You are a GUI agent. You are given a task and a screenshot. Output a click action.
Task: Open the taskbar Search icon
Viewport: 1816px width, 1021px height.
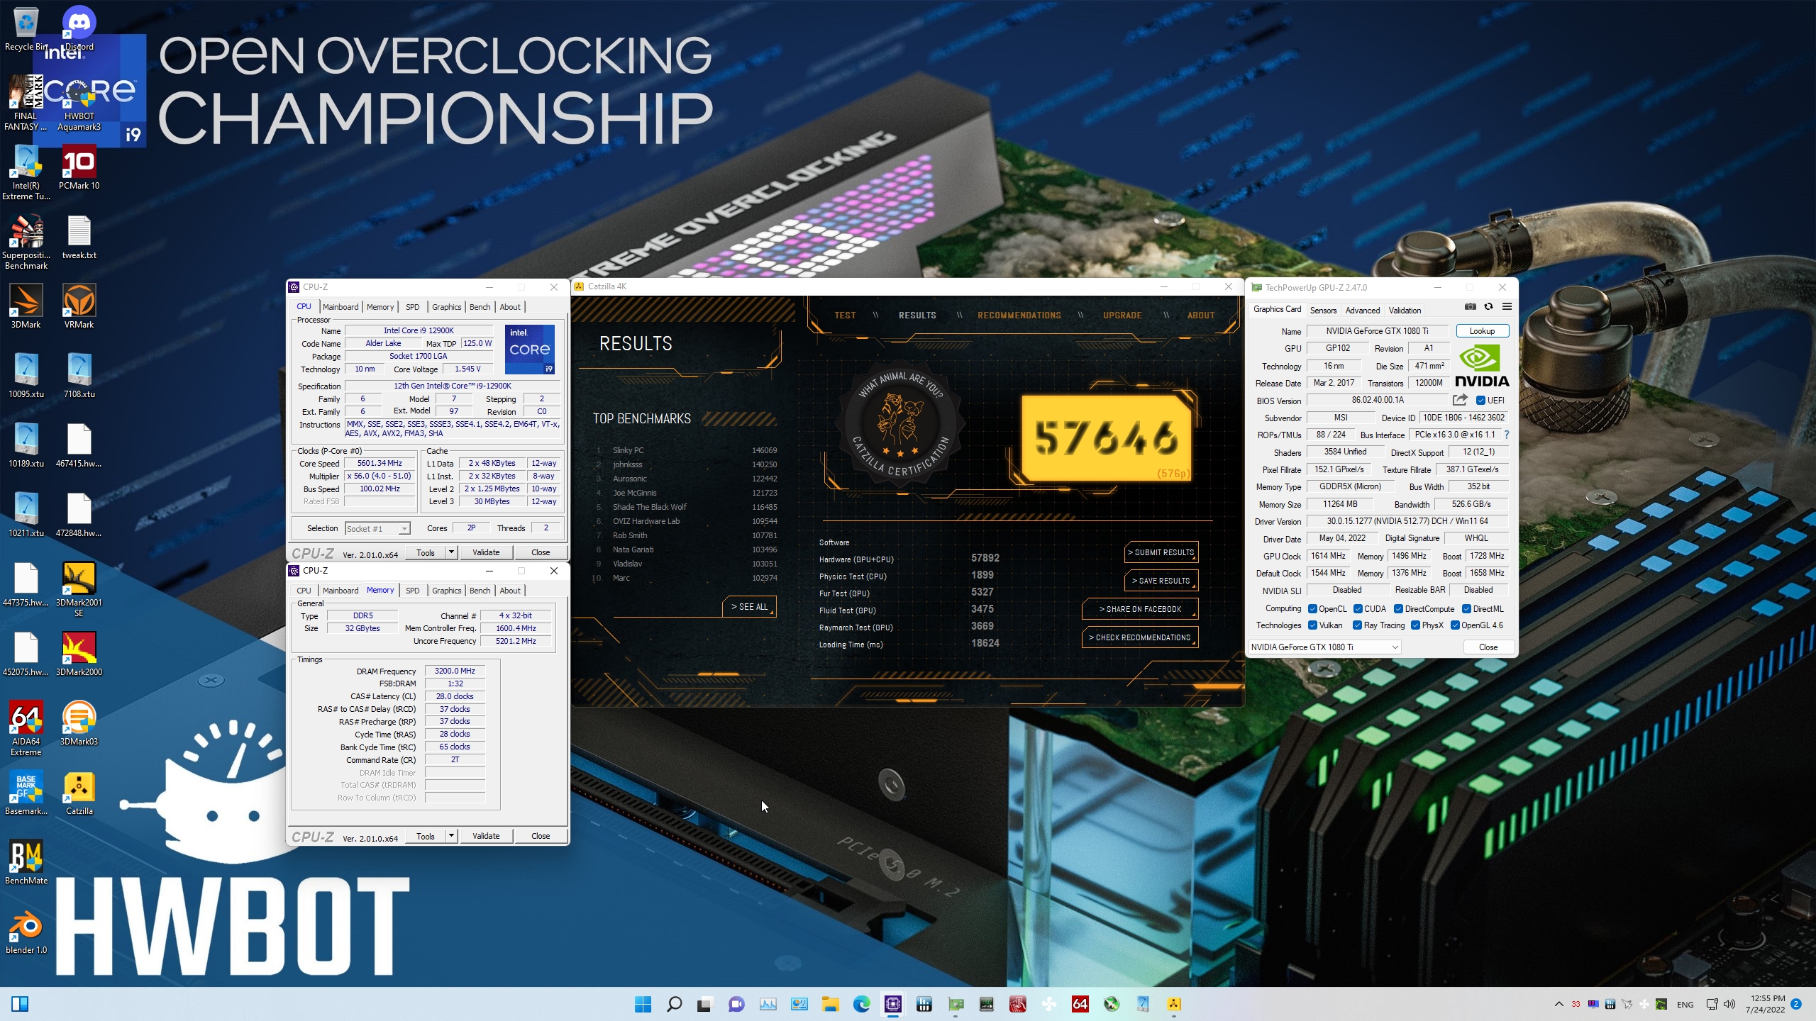(x=674, y=1004)
